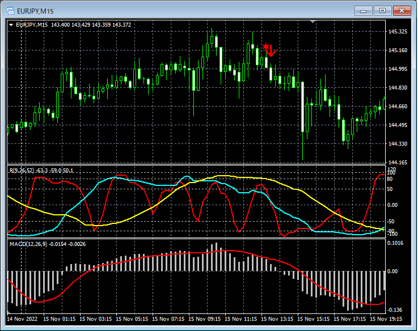Click the 14 Nov 2022 date label

[x=22, y=319]
